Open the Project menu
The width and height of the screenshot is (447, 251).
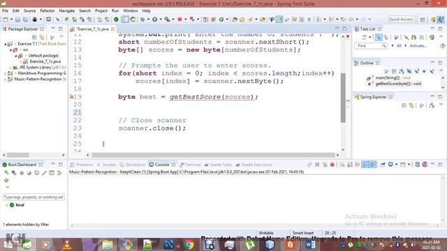point(101,11)
